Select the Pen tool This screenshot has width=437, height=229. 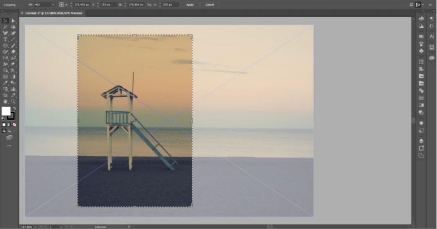point(5,33)
